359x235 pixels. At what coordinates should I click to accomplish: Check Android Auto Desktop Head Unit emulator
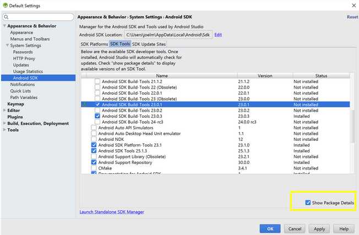coord(94,133)
